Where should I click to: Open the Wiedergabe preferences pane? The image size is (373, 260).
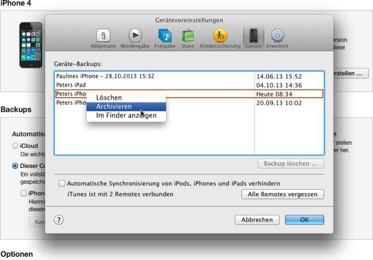click(135, 38)
